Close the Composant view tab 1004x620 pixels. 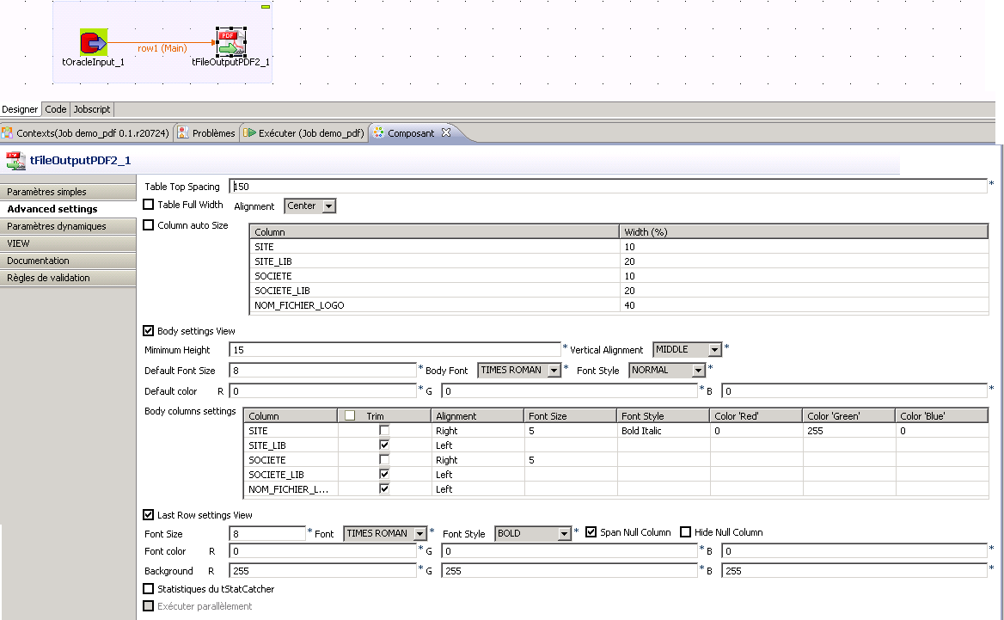446,132
